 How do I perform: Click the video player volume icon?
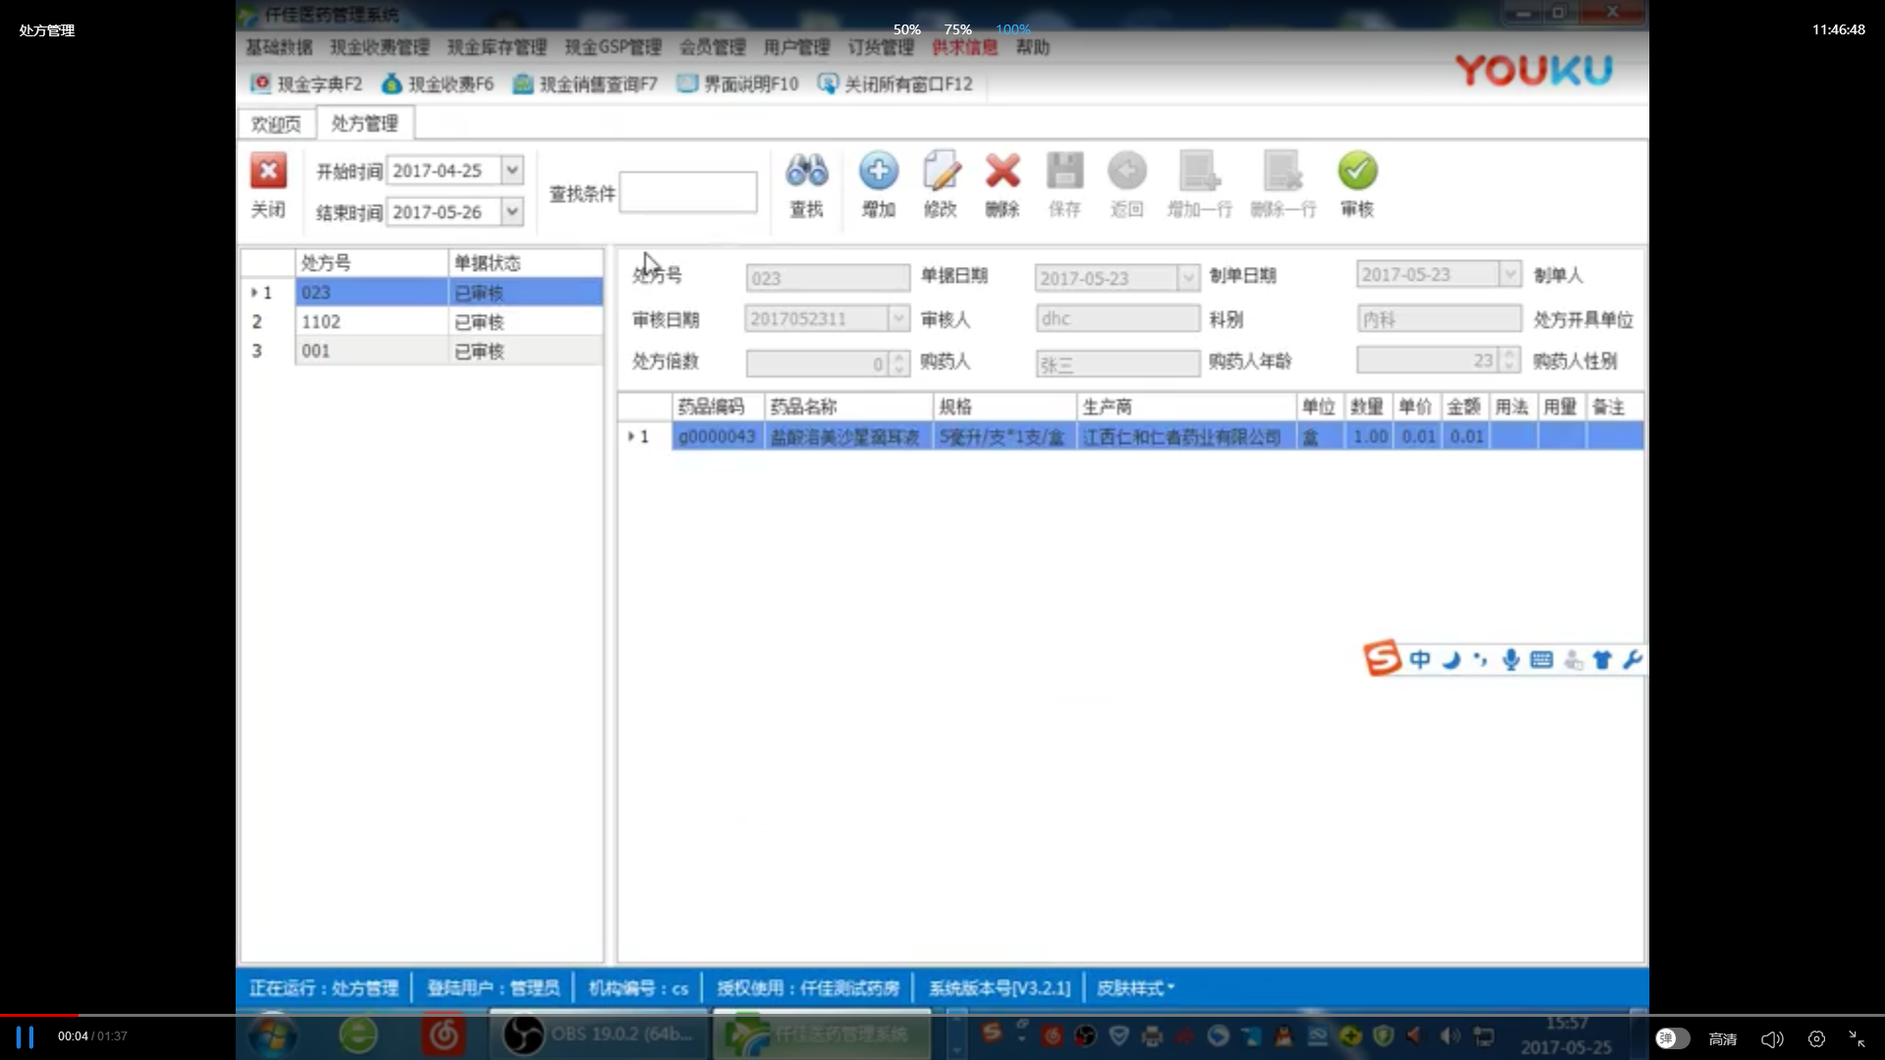tap(1772, 1038)
